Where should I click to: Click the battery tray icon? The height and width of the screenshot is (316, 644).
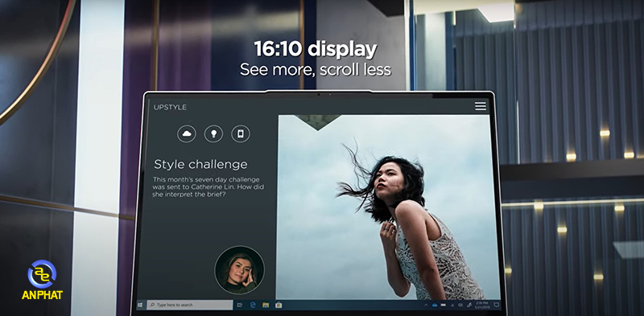(444, 305)
